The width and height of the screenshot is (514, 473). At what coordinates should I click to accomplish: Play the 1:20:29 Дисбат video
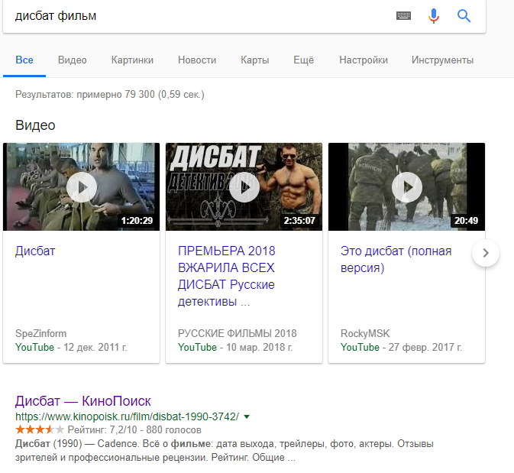pyautogui.click(x=81, y=186)
